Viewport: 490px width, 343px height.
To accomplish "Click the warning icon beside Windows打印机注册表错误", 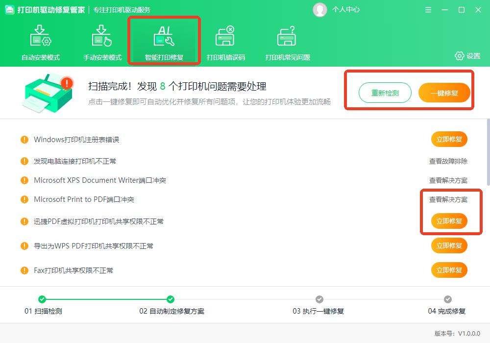I will (x=25, y=139).
